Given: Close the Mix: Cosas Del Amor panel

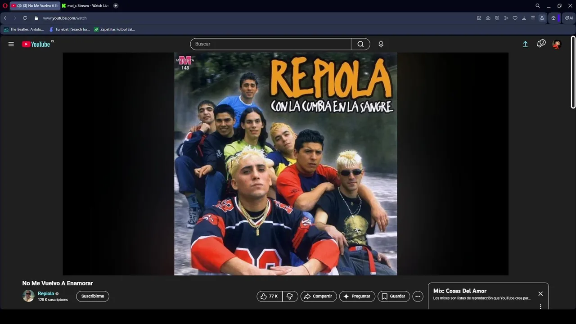Looking at the screenshot, I should 540,294.
